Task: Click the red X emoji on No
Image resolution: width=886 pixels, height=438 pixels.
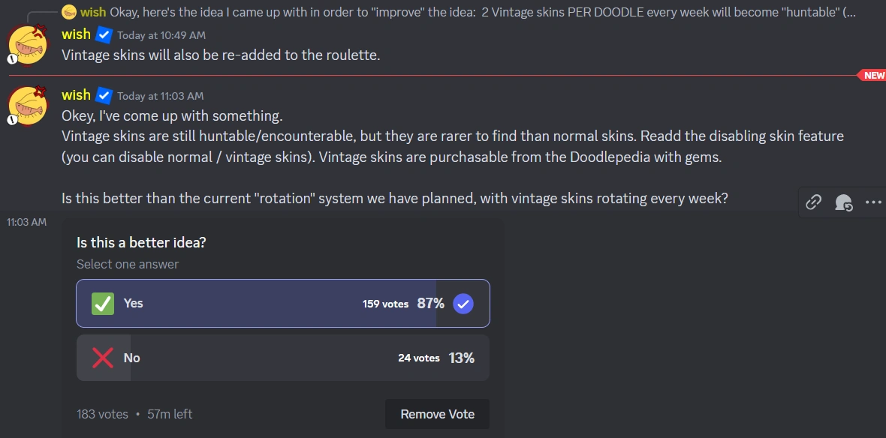Action: point(102,358)
